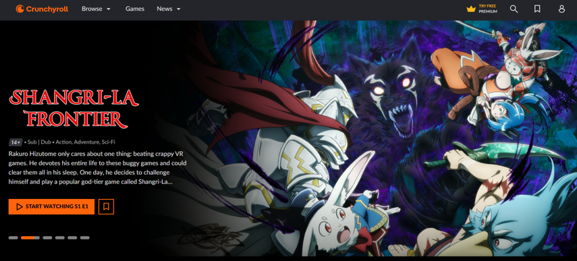
Task: Open the search magnifier icon
Action: pyautogui.click(x=514, y=9)
